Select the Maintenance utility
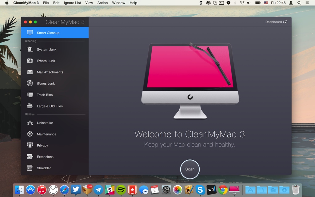Screen dimensions: 315x197 point(46,134)
